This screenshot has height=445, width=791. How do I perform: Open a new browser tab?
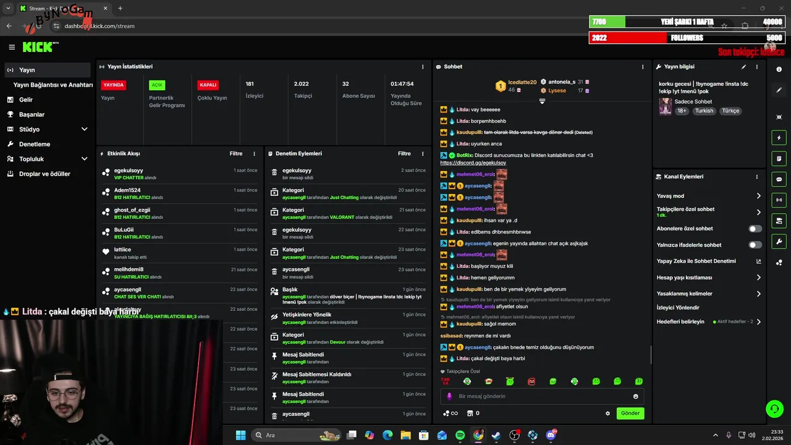[x=120, y=9]
